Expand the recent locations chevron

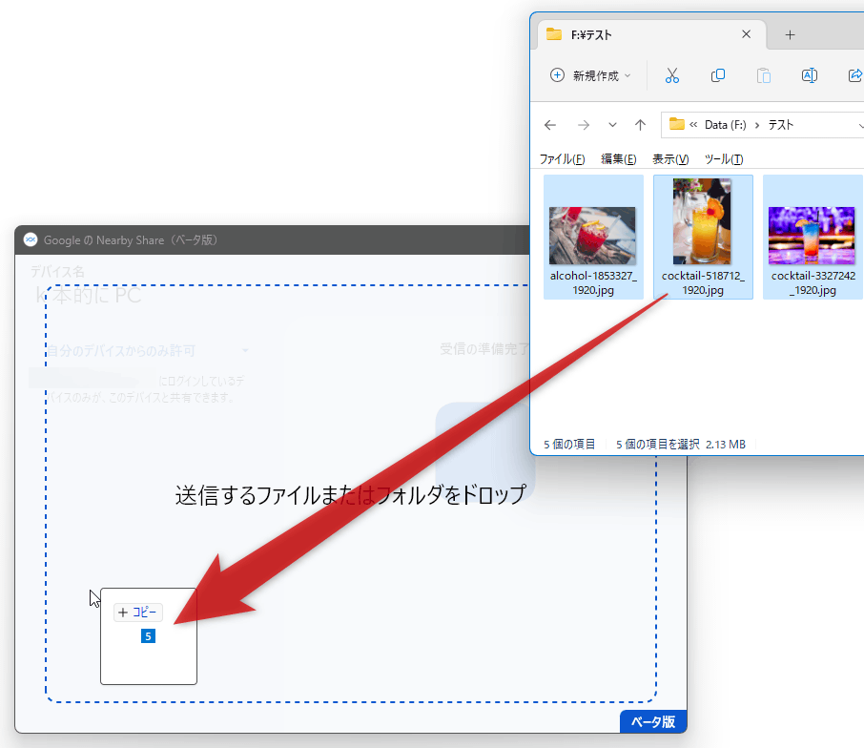click(x=612, y=125)
